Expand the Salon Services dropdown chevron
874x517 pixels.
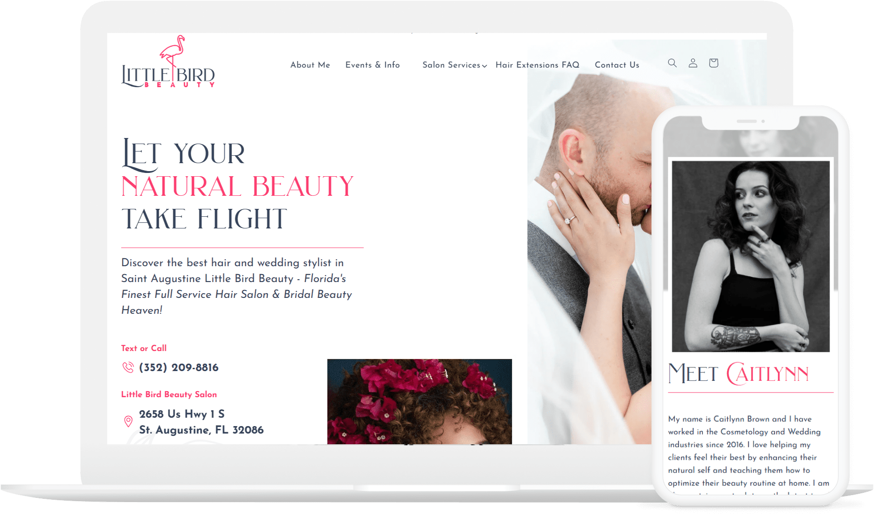pyautogui.click(x=485, y=66)
